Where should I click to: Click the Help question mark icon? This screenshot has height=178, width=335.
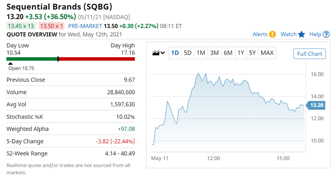[326, 34]
